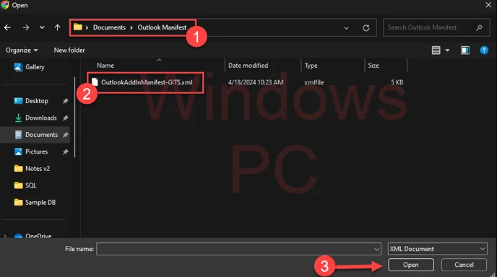Go up one folder level
This screenshot has height=277, width=497.
tap(57, 27)
